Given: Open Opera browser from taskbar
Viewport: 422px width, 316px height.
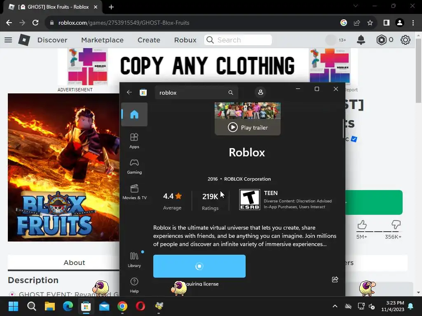Looking at the screenshot, I should [141, 306].
